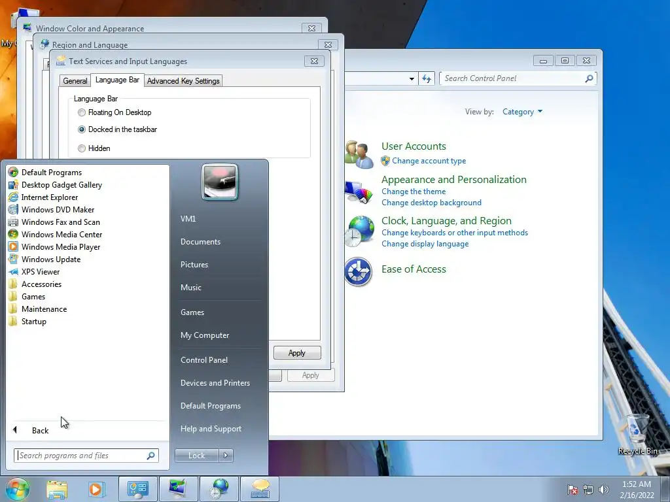This screenshot has width=670, height=502.
Task: Launch Desktop Gadget Gallery icon
Action: coord(13,185)
